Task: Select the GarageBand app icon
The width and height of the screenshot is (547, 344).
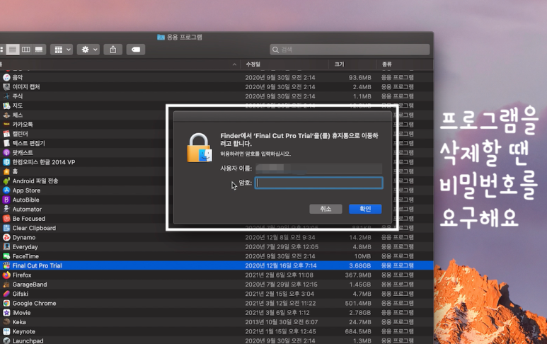Action: [x=6, y=285]
